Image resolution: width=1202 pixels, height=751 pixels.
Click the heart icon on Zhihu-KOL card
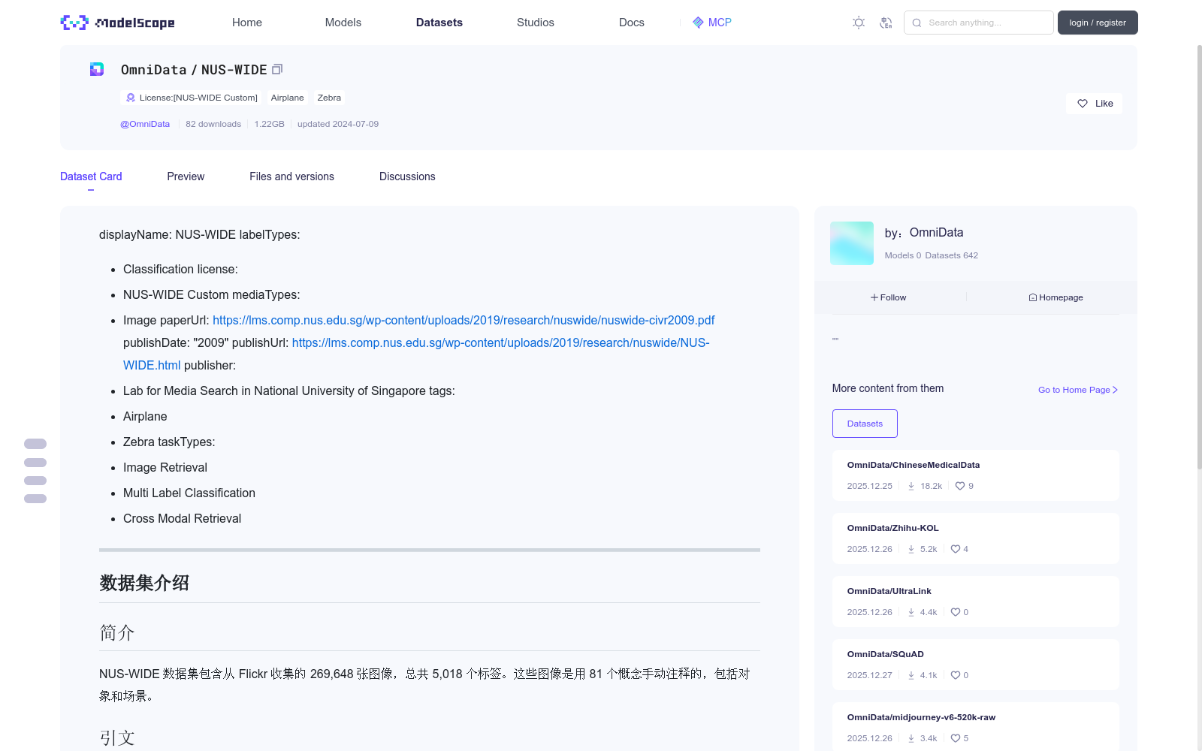pyautogui.click(x=956, y=549)
